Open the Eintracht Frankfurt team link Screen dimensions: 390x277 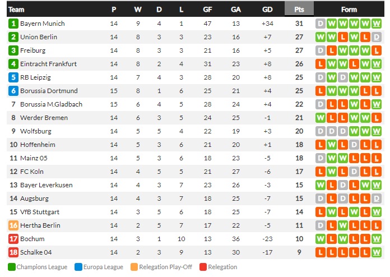point(49,64)
